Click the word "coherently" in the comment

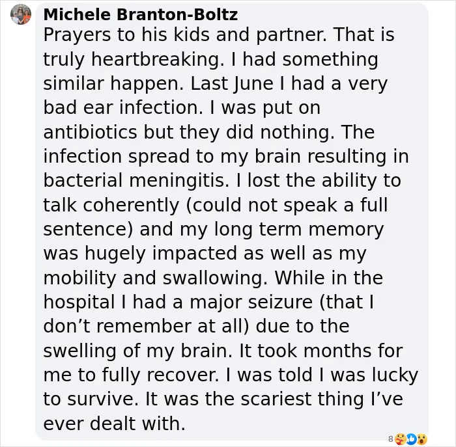pos(131,205)
